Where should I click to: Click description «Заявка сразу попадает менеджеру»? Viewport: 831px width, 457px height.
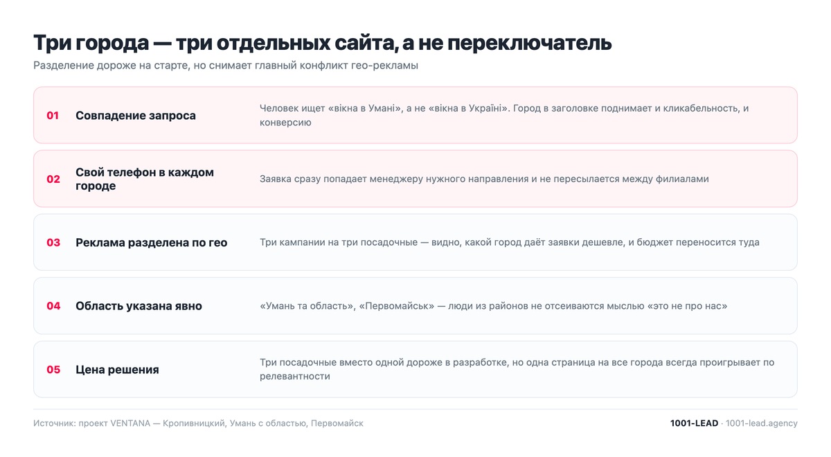point(484,179)
